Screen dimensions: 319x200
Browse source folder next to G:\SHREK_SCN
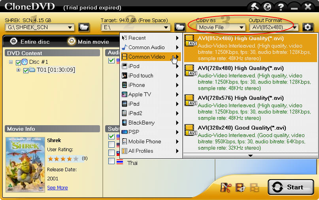click(x=84, y=27)
